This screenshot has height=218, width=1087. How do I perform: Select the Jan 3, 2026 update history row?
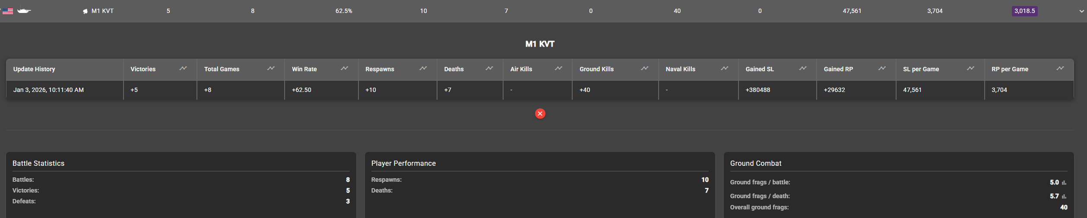(48, 90)
